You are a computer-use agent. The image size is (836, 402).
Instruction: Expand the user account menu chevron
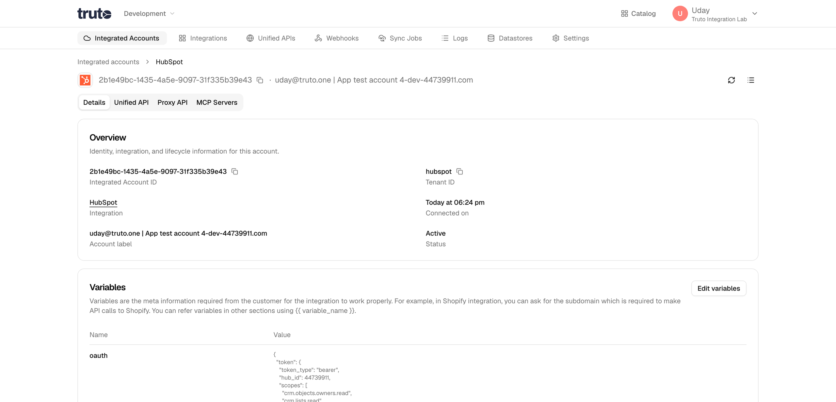click(x=755, y=14)
